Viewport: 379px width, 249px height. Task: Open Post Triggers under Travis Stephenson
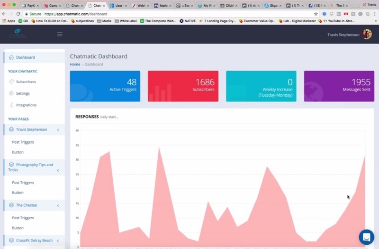coord(23,142)
